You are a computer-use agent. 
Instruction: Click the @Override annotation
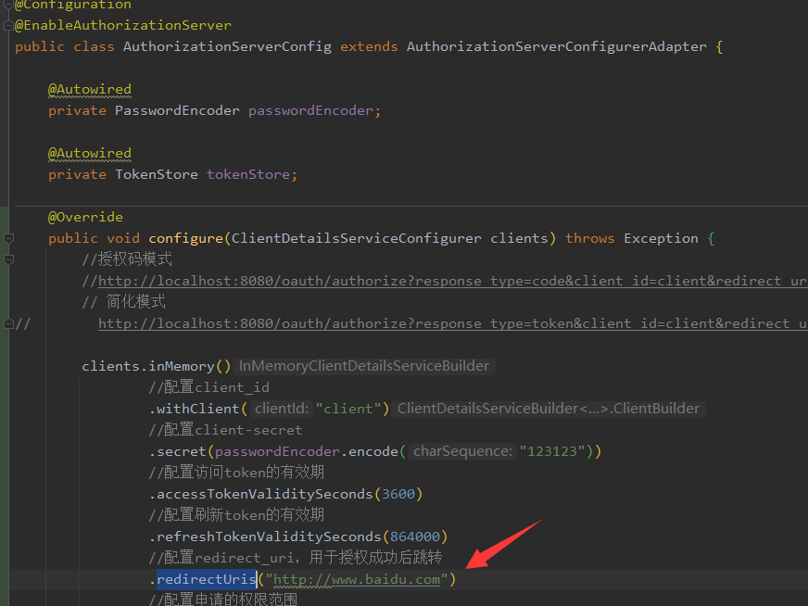pyautogui.click(x=85, y=217)
